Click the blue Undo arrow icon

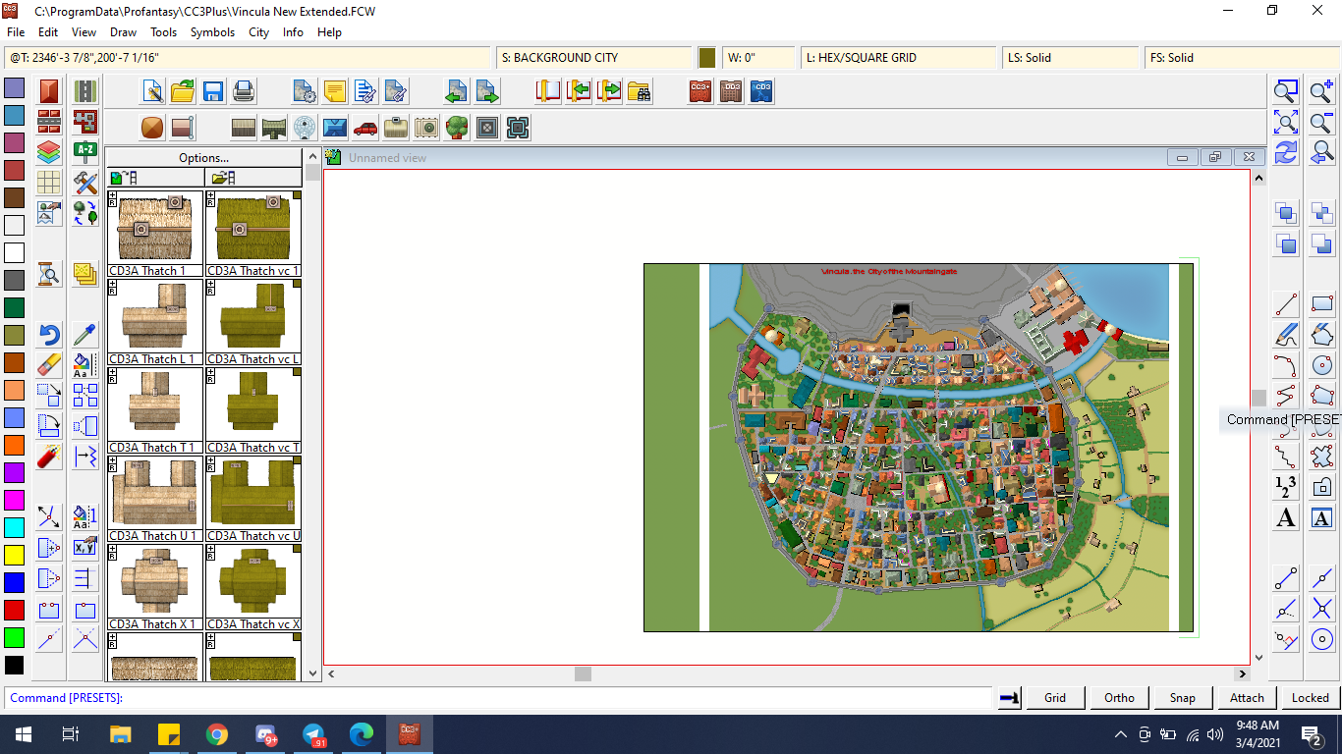tap(49, 335)
